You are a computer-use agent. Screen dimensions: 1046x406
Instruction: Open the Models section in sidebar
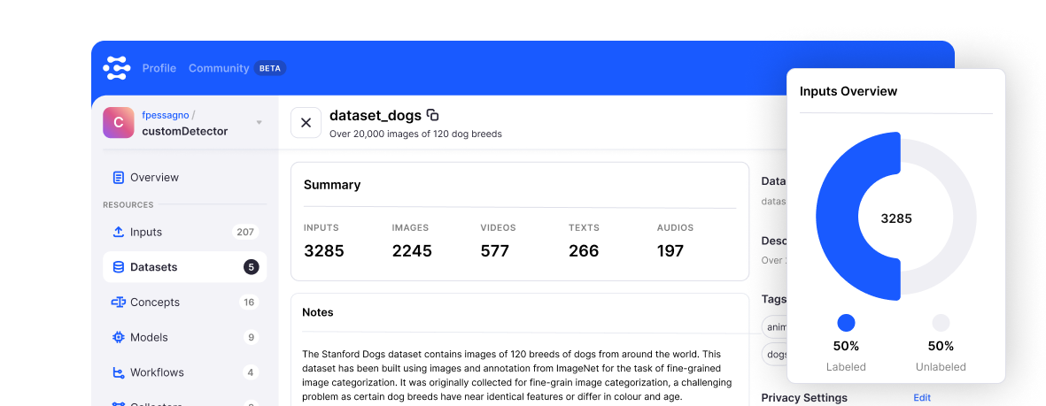pos(149,337)
